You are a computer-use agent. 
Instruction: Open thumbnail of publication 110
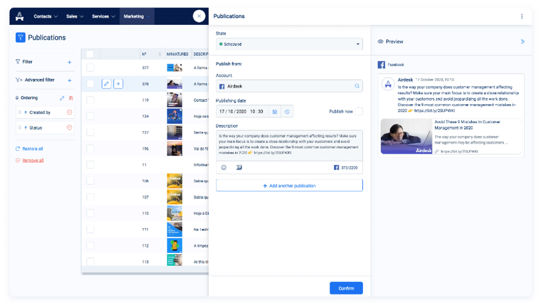click(x=174, y=213)
